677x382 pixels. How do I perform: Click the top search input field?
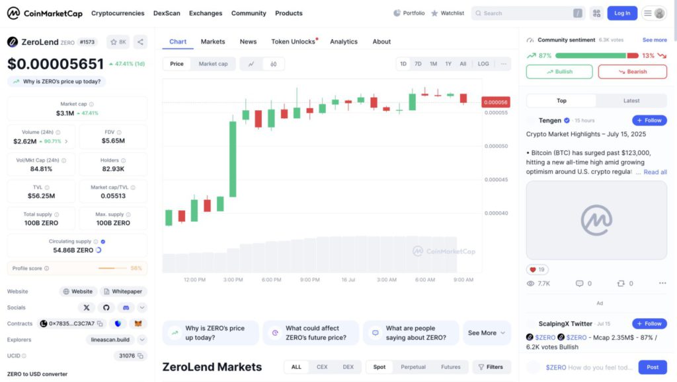[522, 13]
